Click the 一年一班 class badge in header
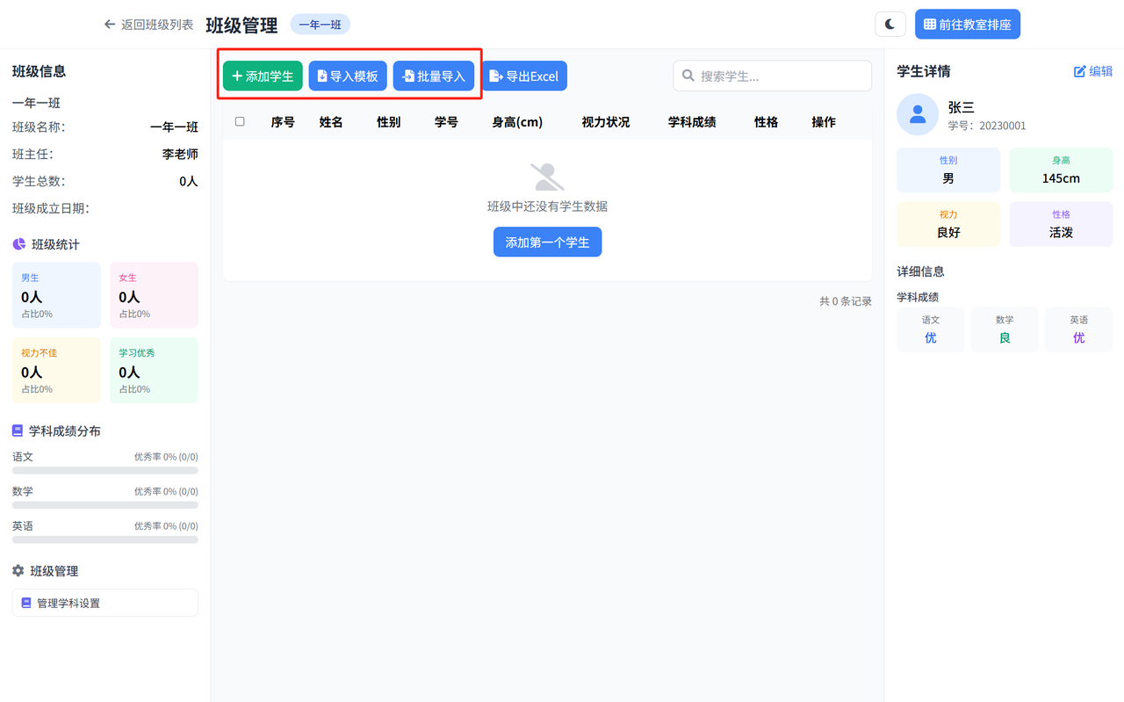 click(320, 25)
